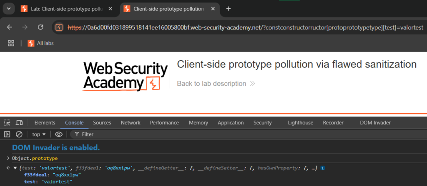This screenshot has width=427, height=186.
Task: Focus the console Filter field
Action: coord(248,134)
